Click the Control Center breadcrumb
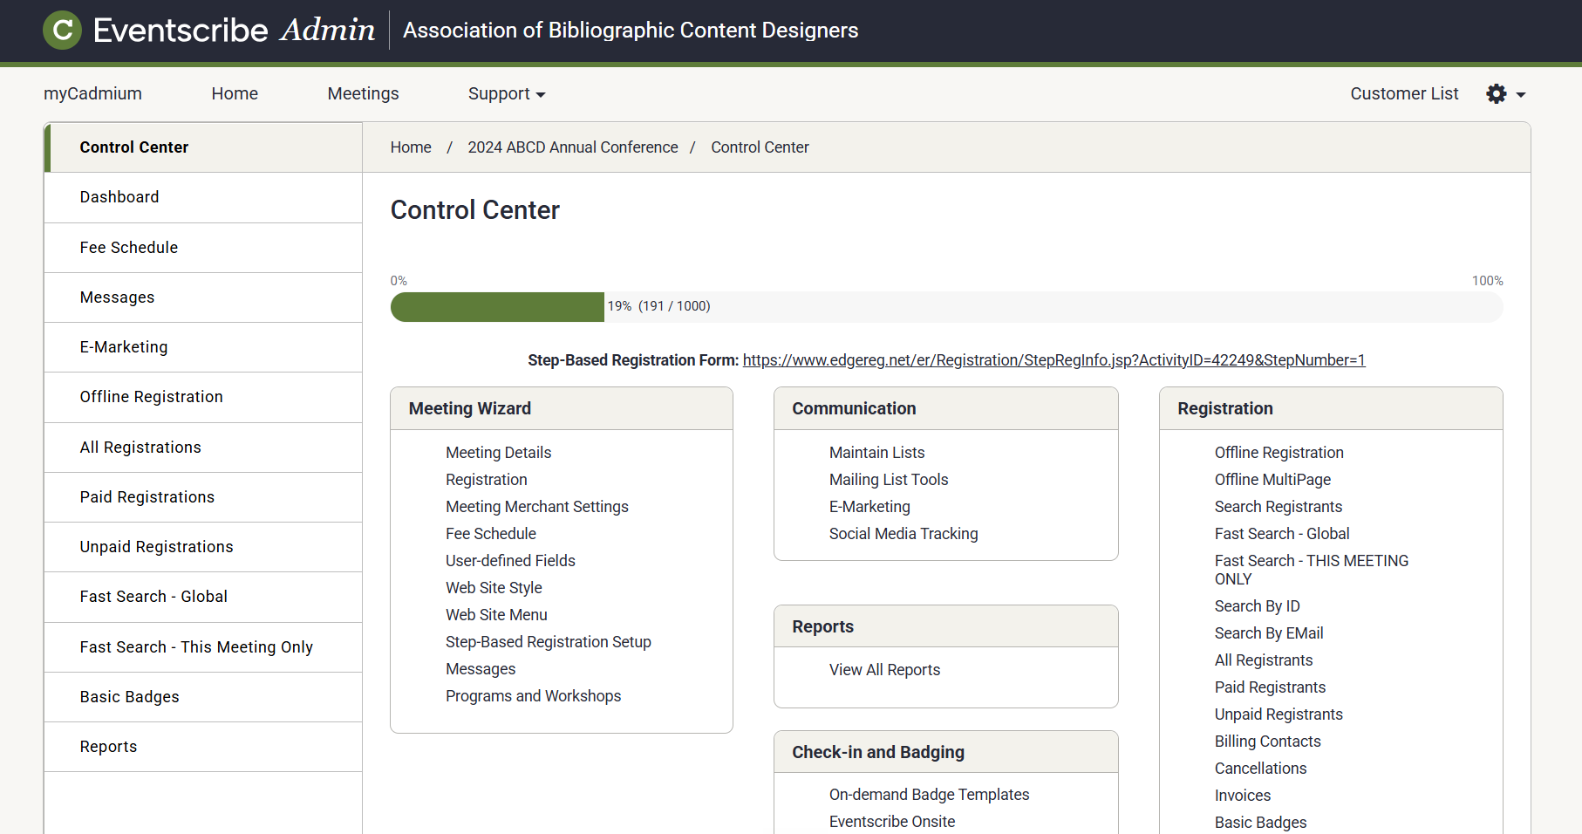The image size is (1582, 834). pyautogui.click(x=760, y=147)
